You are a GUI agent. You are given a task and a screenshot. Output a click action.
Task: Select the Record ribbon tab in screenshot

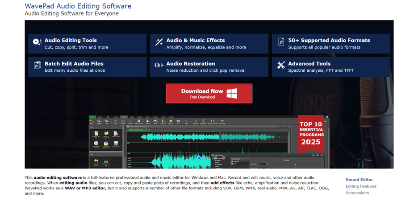140,117
